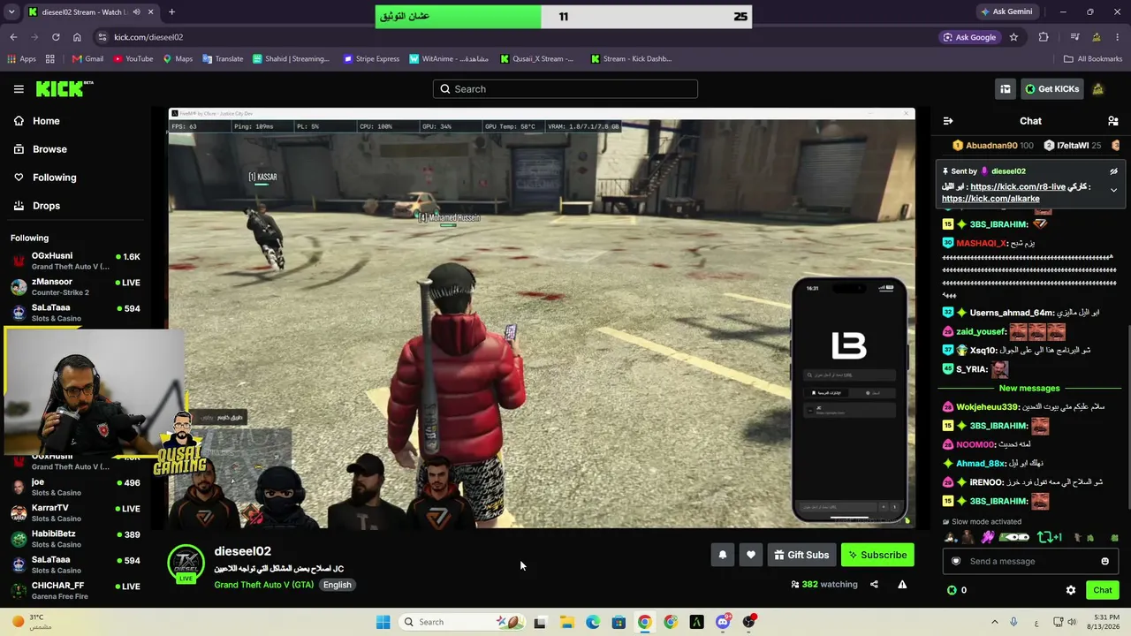Insert the green +1 arrows quick emote

1049,537
